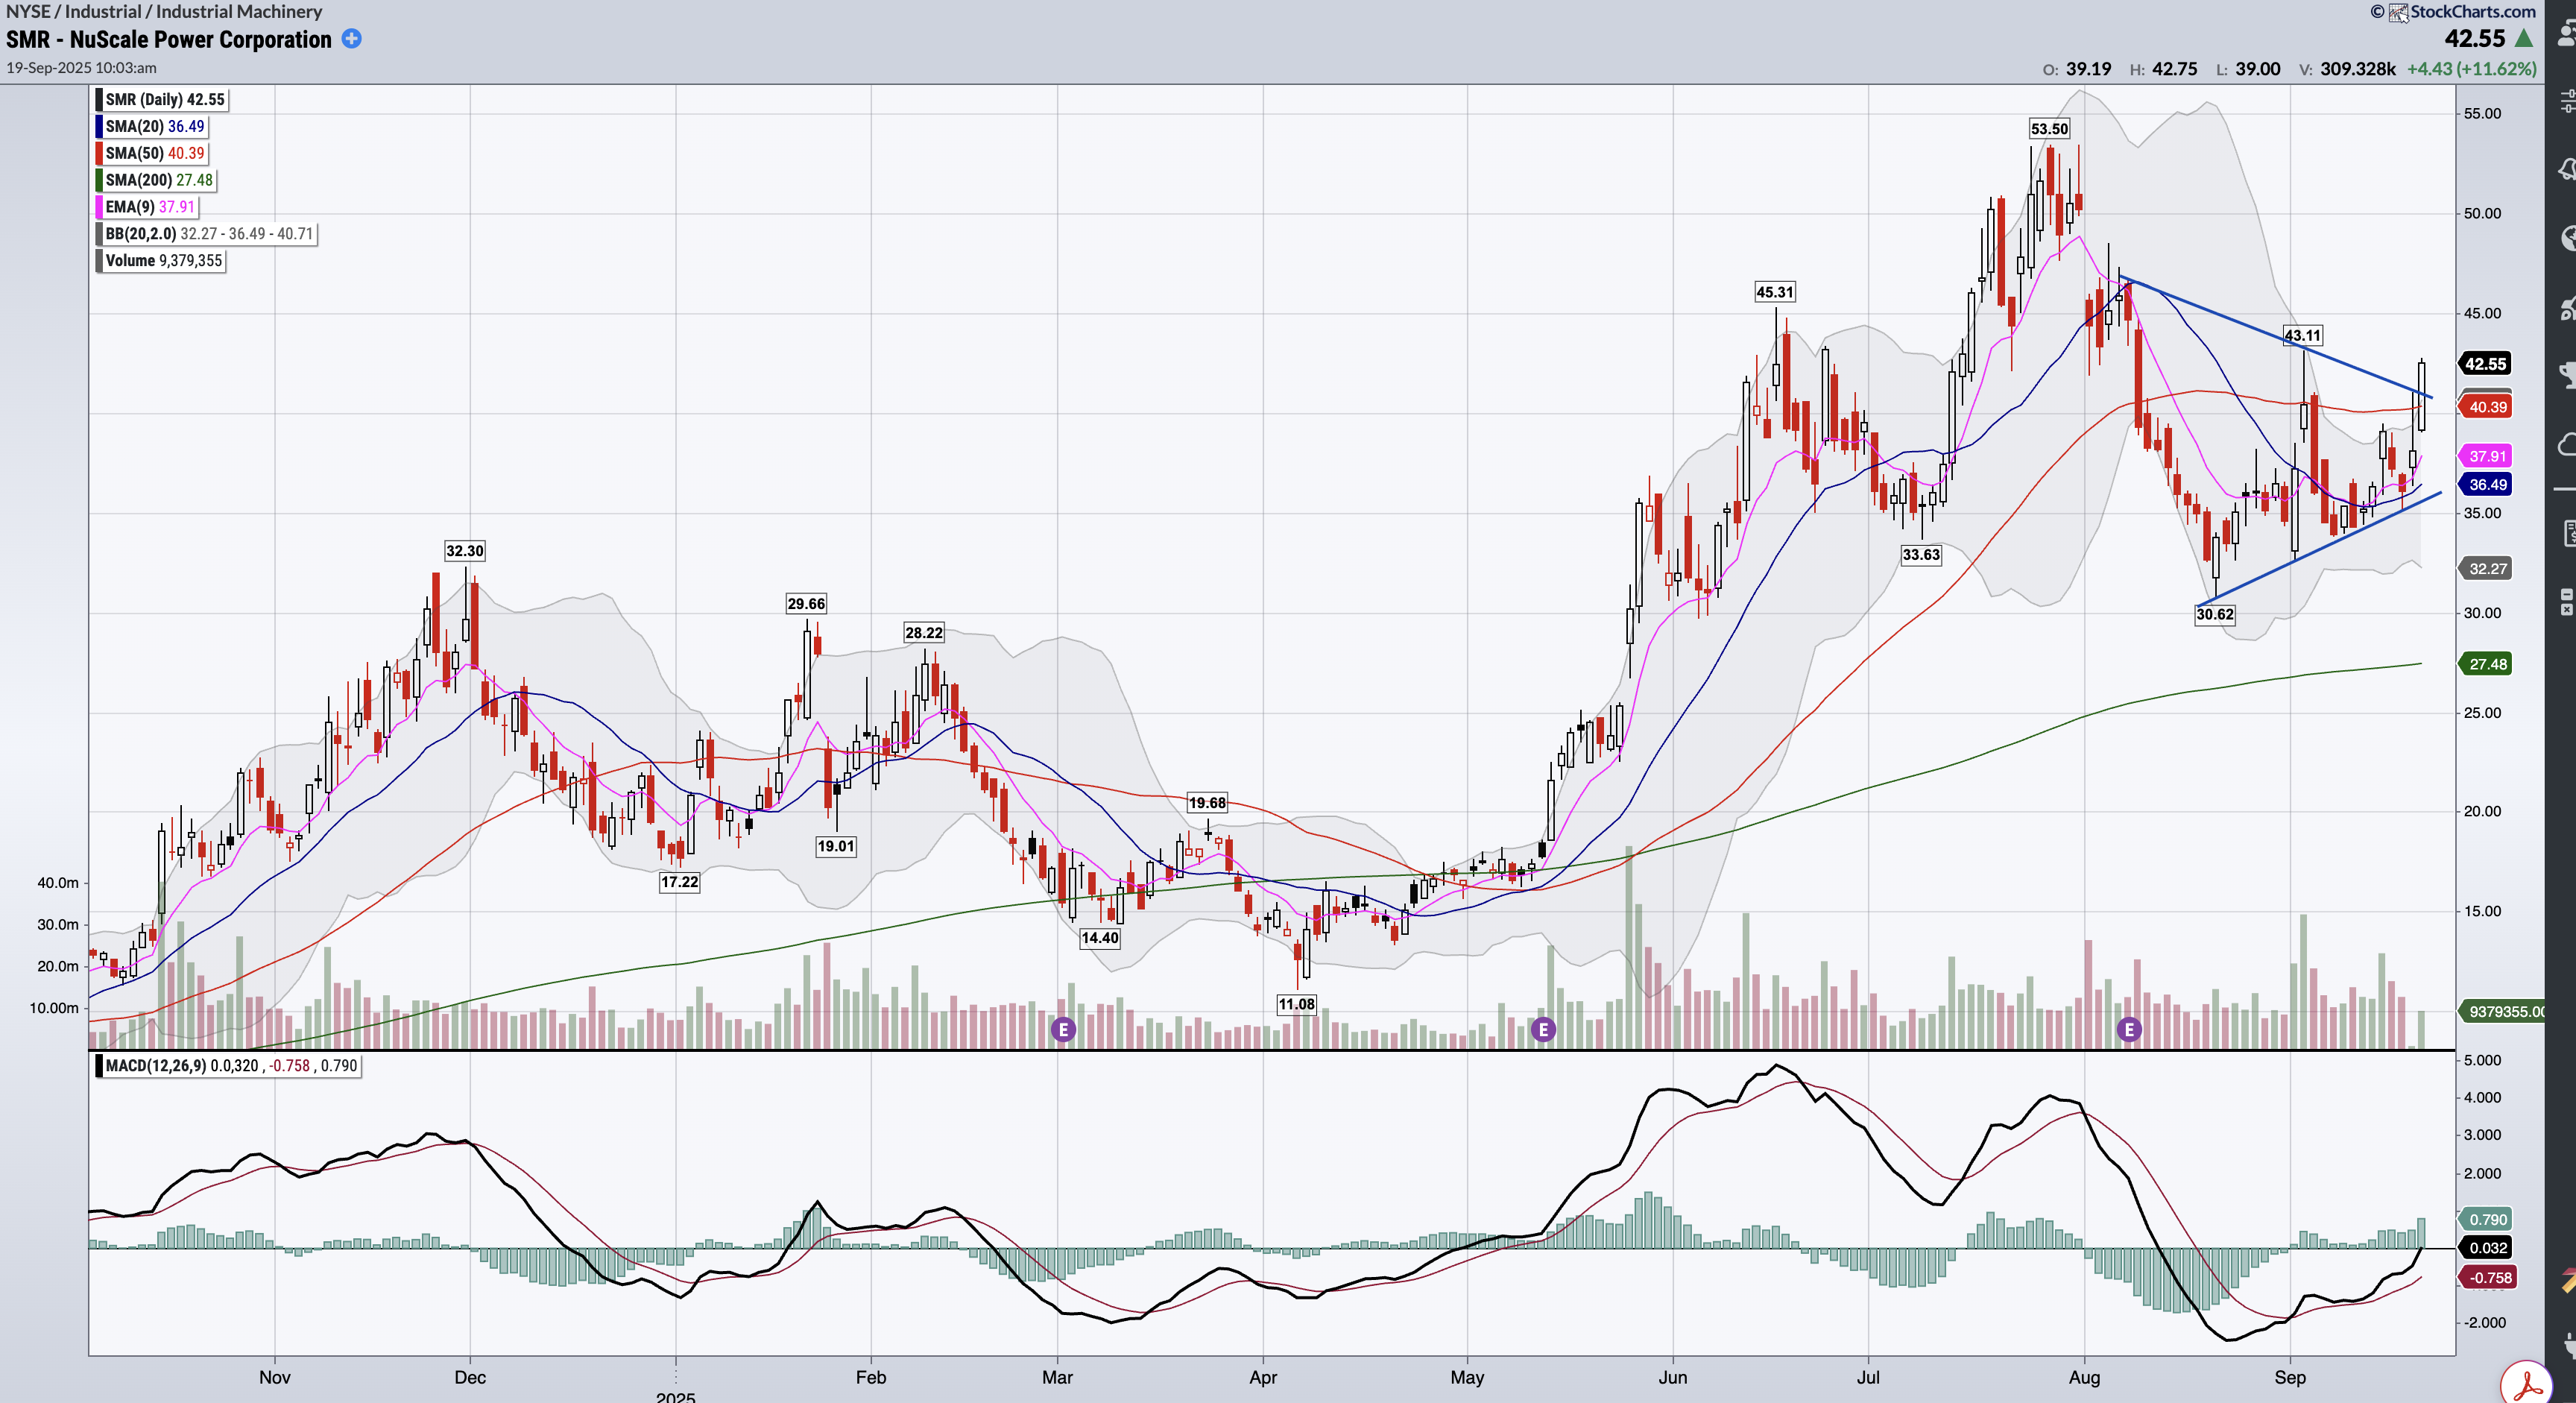
Task: Open the StockCharts.com logo link
Action: pos(2462,12)
